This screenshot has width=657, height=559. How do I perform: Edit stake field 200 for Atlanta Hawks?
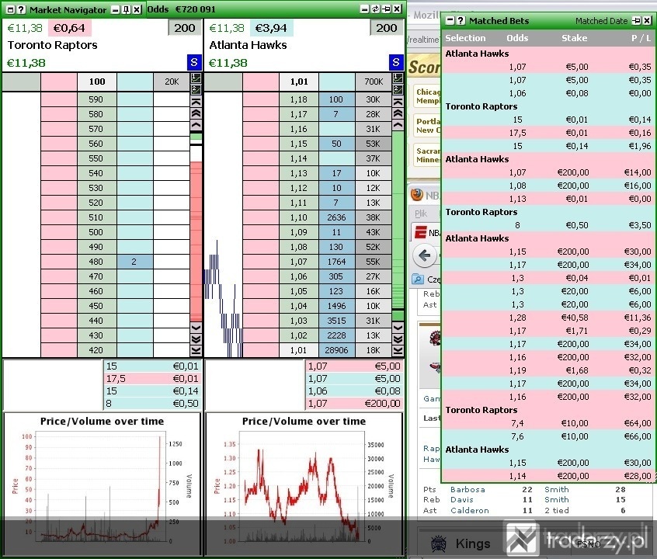tap(387, 28)
